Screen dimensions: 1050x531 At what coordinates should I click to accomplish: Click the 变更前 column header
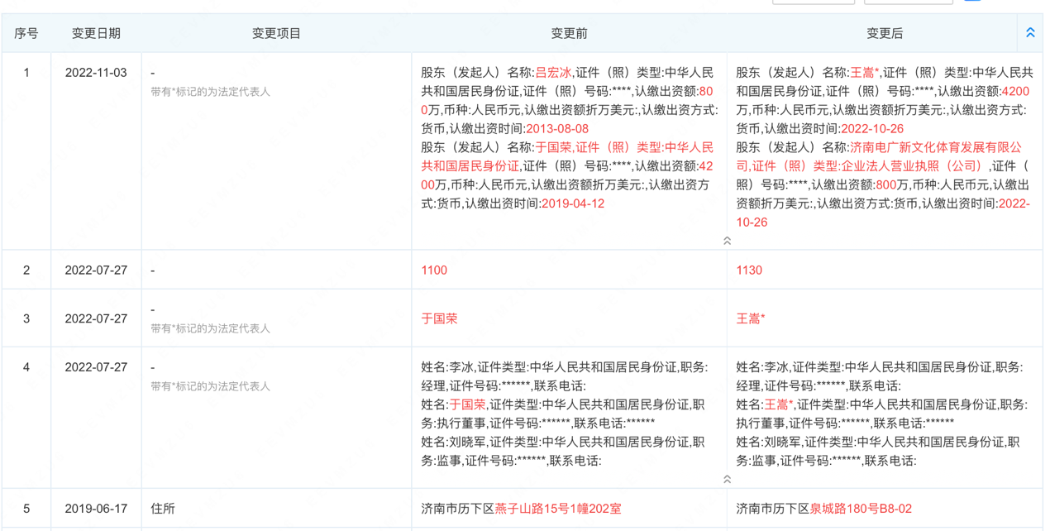pyautogui.click(x=569, y=33)
